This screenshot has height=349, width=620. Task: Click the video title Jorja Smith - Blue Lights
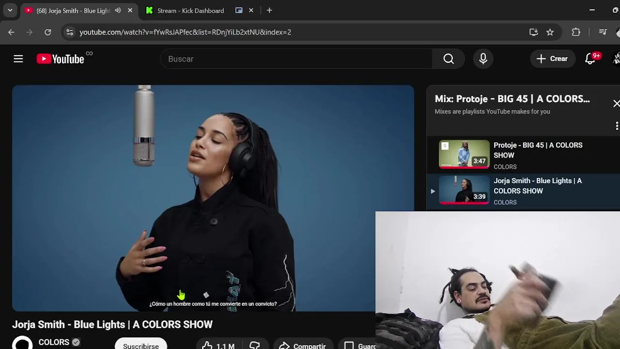tap(112, 324)
